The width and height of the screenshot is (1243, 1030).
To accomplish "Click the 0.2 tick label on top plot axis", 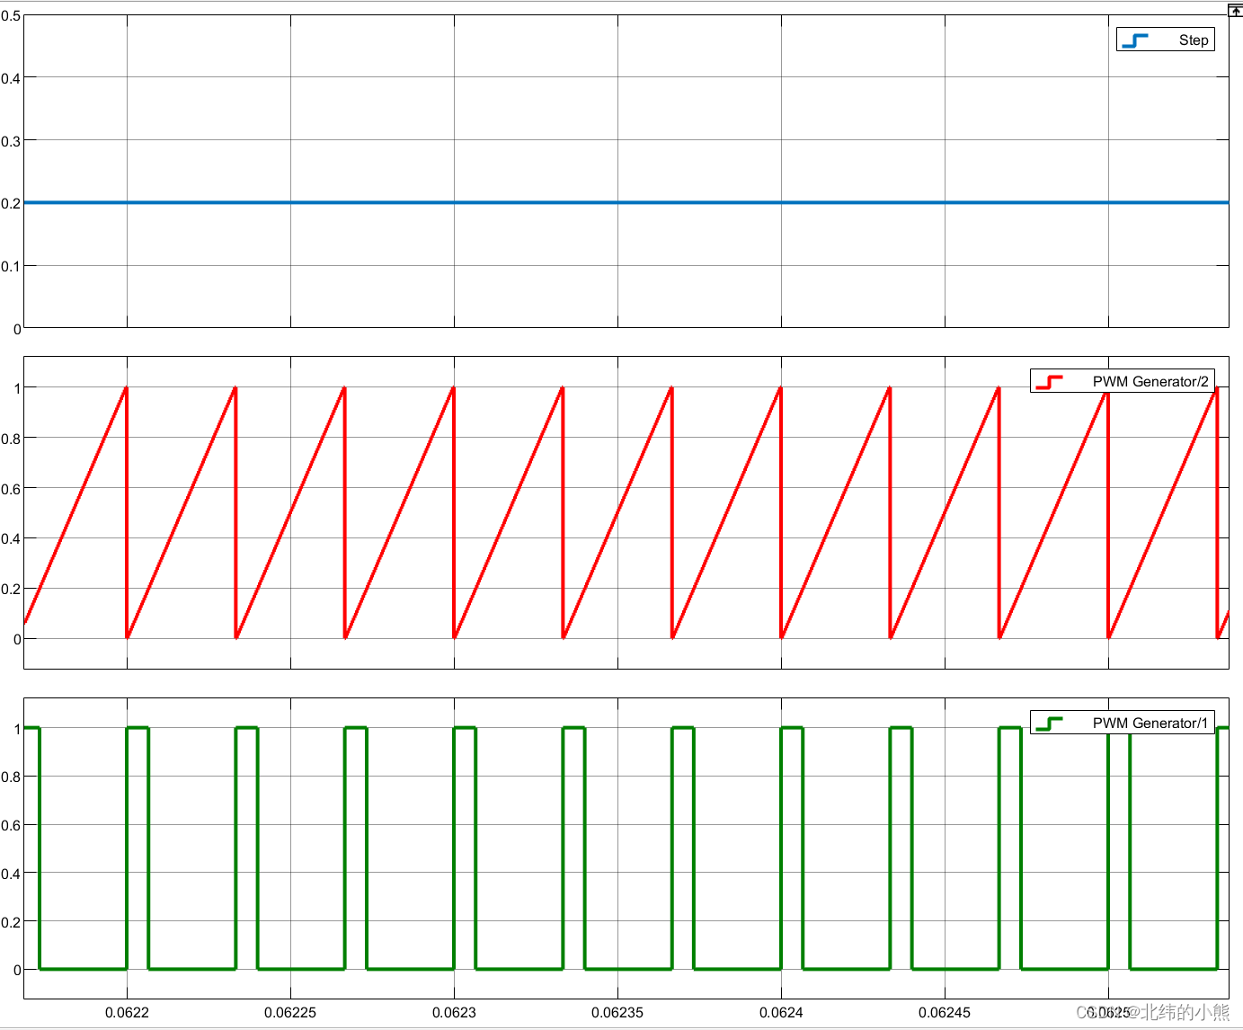I will 10,202.
